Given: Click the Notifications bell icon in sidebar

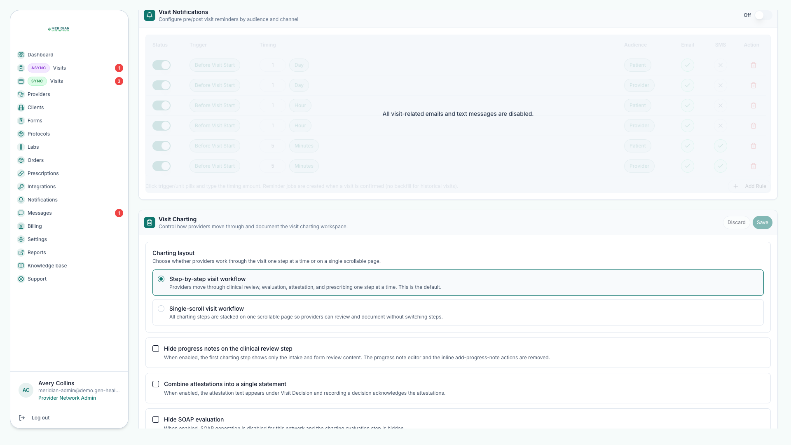Looking at the screenshot, I should pyautogui.click(x=21, y=200).
